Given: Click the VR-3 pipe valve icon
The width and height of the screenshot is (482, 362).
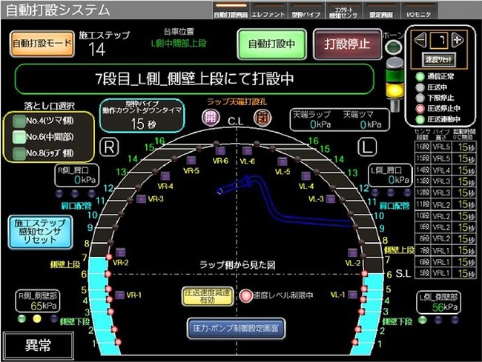Looking at the screenshot, I should pyautogui.click(x=141, y=199).
